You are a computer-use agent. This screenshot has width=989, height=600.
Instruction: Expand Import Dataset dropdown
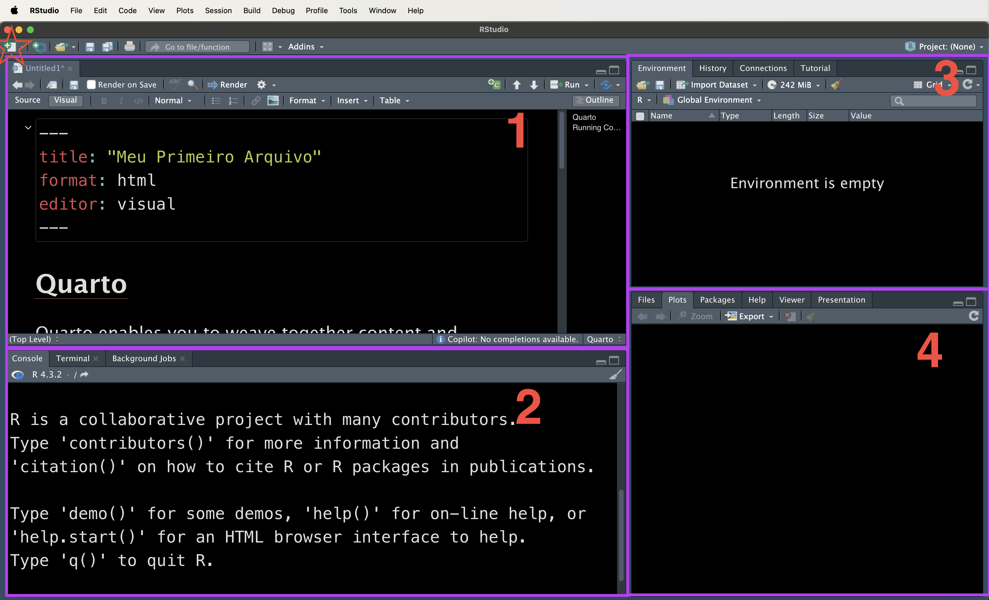coord(716,85)
